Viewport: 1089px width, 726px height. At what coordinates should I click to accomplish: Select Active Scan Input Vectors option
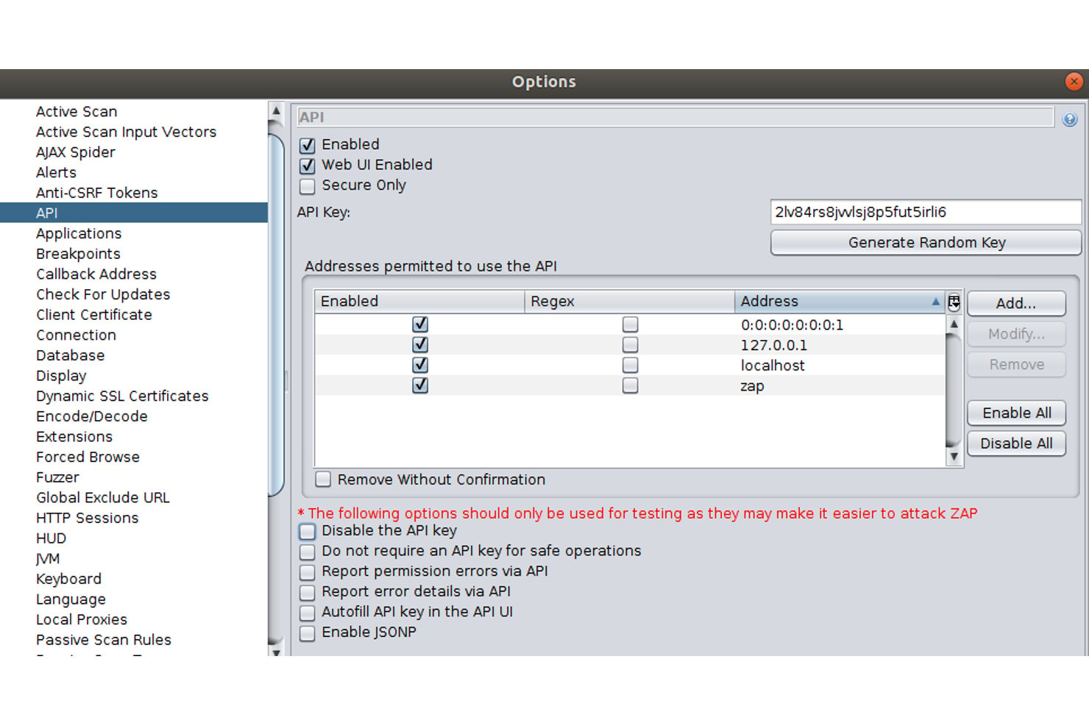coord(126,132)
